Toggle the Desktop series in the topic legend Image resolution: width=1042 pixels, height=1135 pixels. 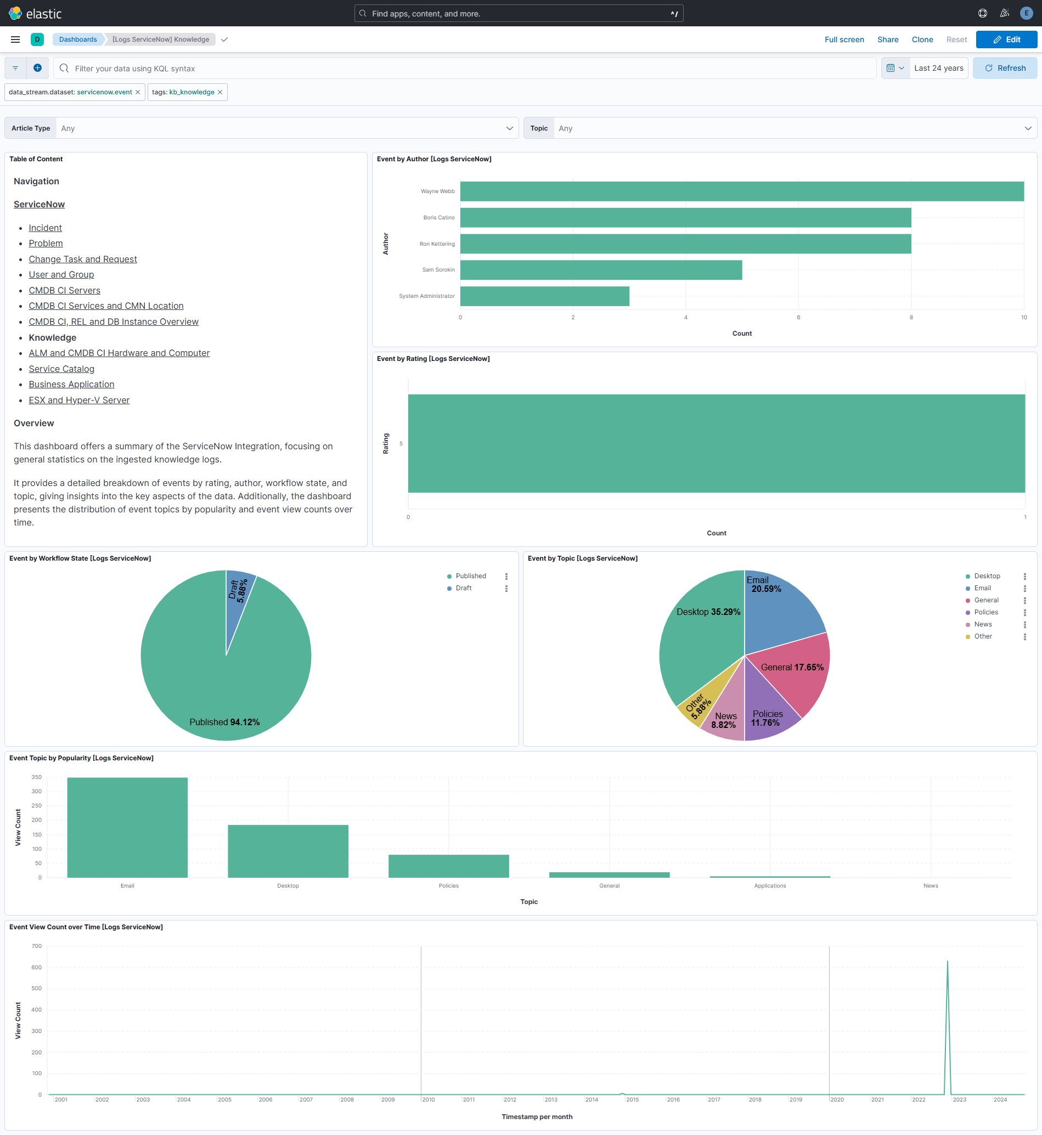[986, 575]
